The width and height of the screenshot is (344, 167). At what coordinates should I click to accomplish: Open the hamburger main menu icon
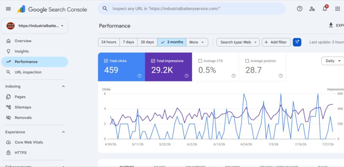point(8,9)
